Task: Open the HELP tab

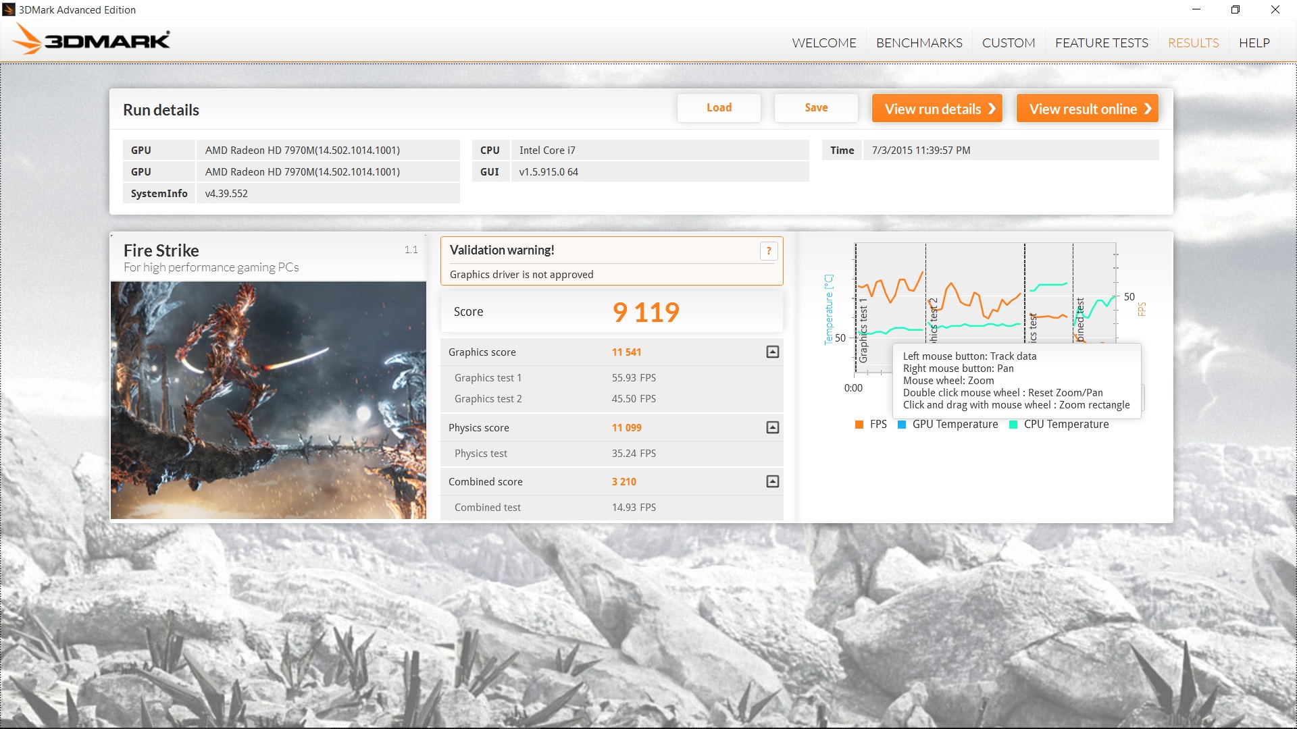Action: [x=1254, y=43]
